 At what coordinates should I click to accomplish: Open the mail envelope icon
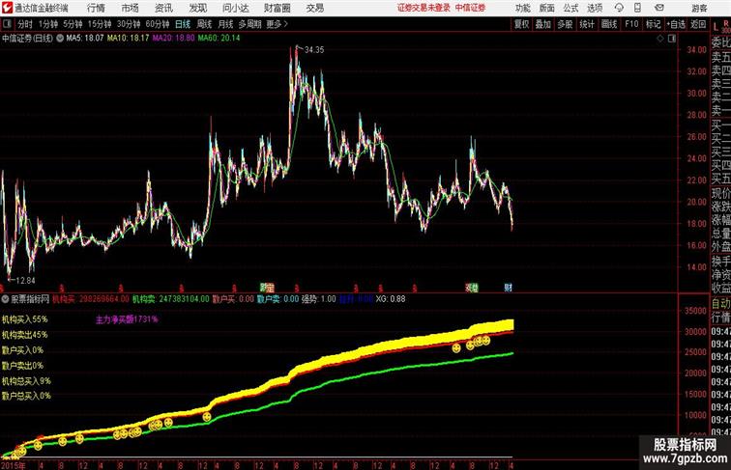pos(659,8)
